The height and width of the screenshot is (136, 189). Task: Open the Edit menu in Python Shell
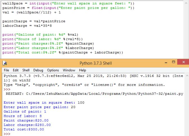16,70
